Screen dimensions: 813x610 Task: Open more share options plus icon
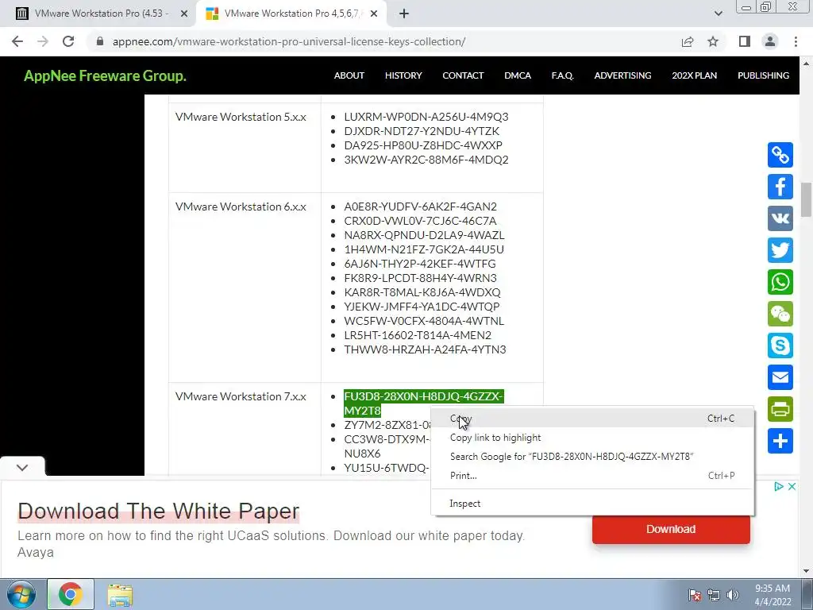coord(780,441)
